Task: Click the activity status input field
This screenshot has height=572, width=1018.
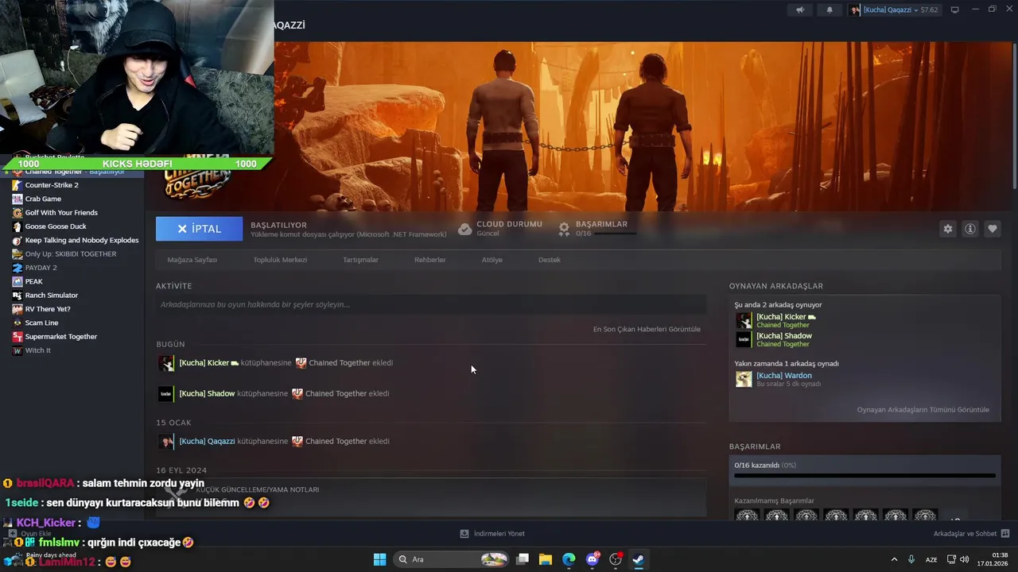Action: tap(431, 304)
